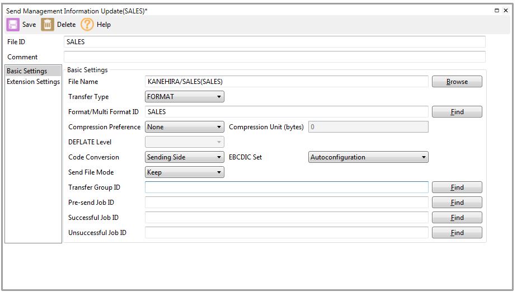Click Find for Transfer Group ID
This screenshot has height=296, width=517.
(x=457, y=187)
